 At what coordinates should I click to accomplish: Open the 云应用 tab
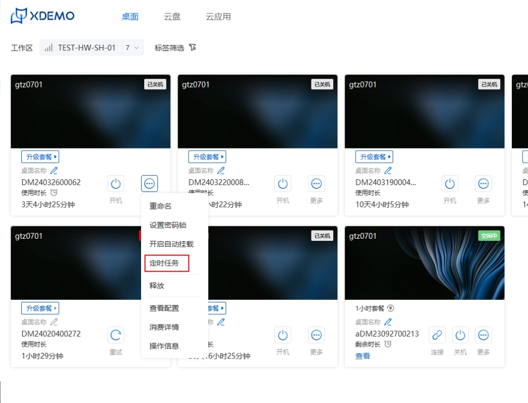[218, 17]
